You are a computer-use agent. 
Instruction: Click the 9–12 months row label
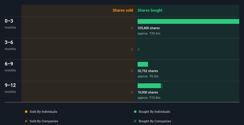click(10, 88)
